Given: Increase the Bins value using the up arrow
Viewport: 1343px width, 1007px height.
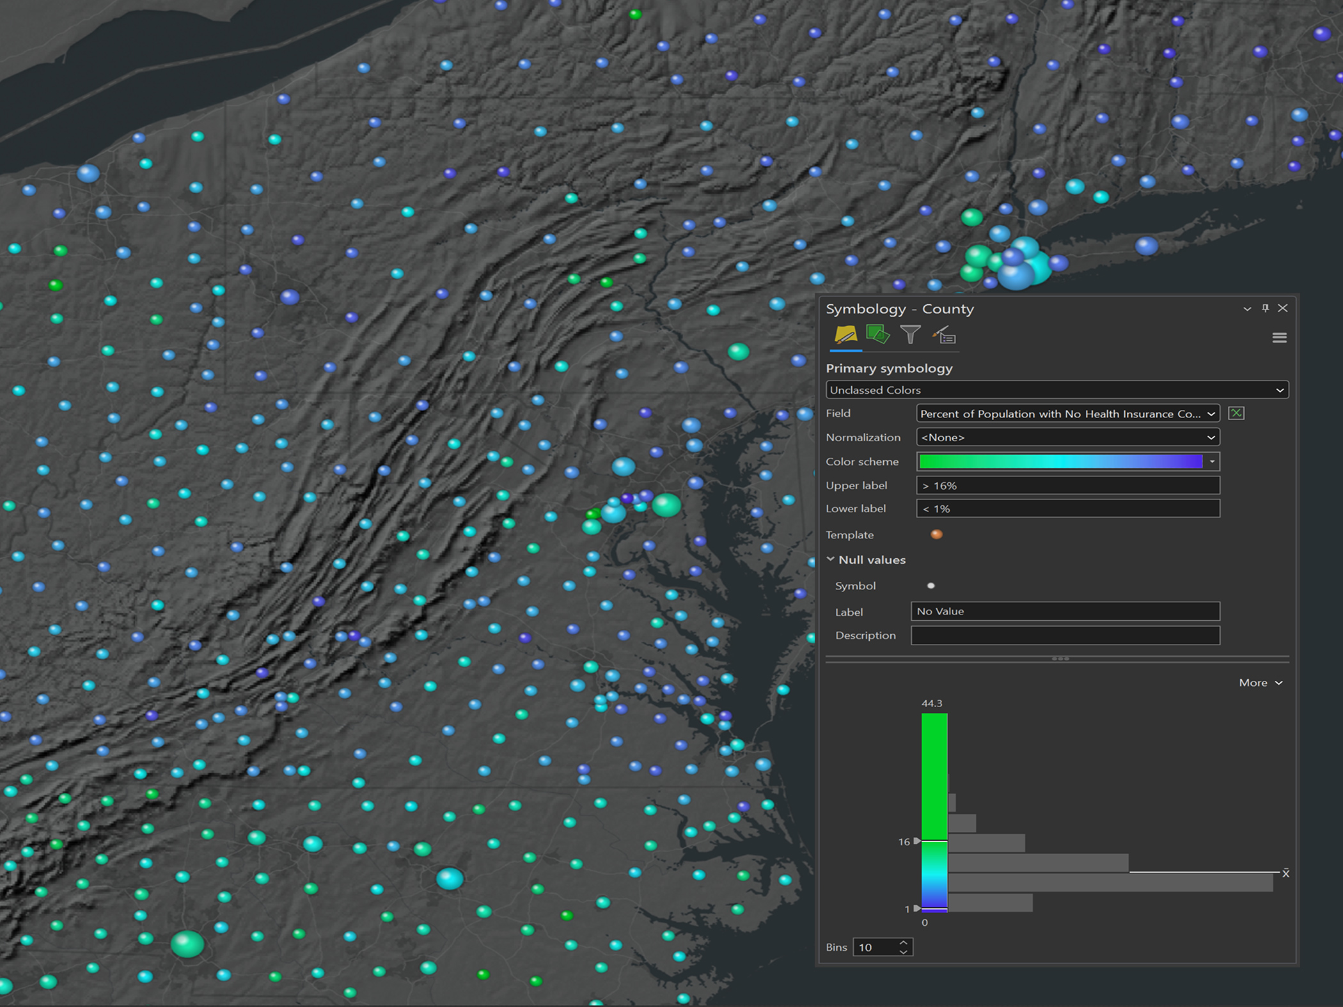Looking at the screenshot, I should click(x=902, y=942).
